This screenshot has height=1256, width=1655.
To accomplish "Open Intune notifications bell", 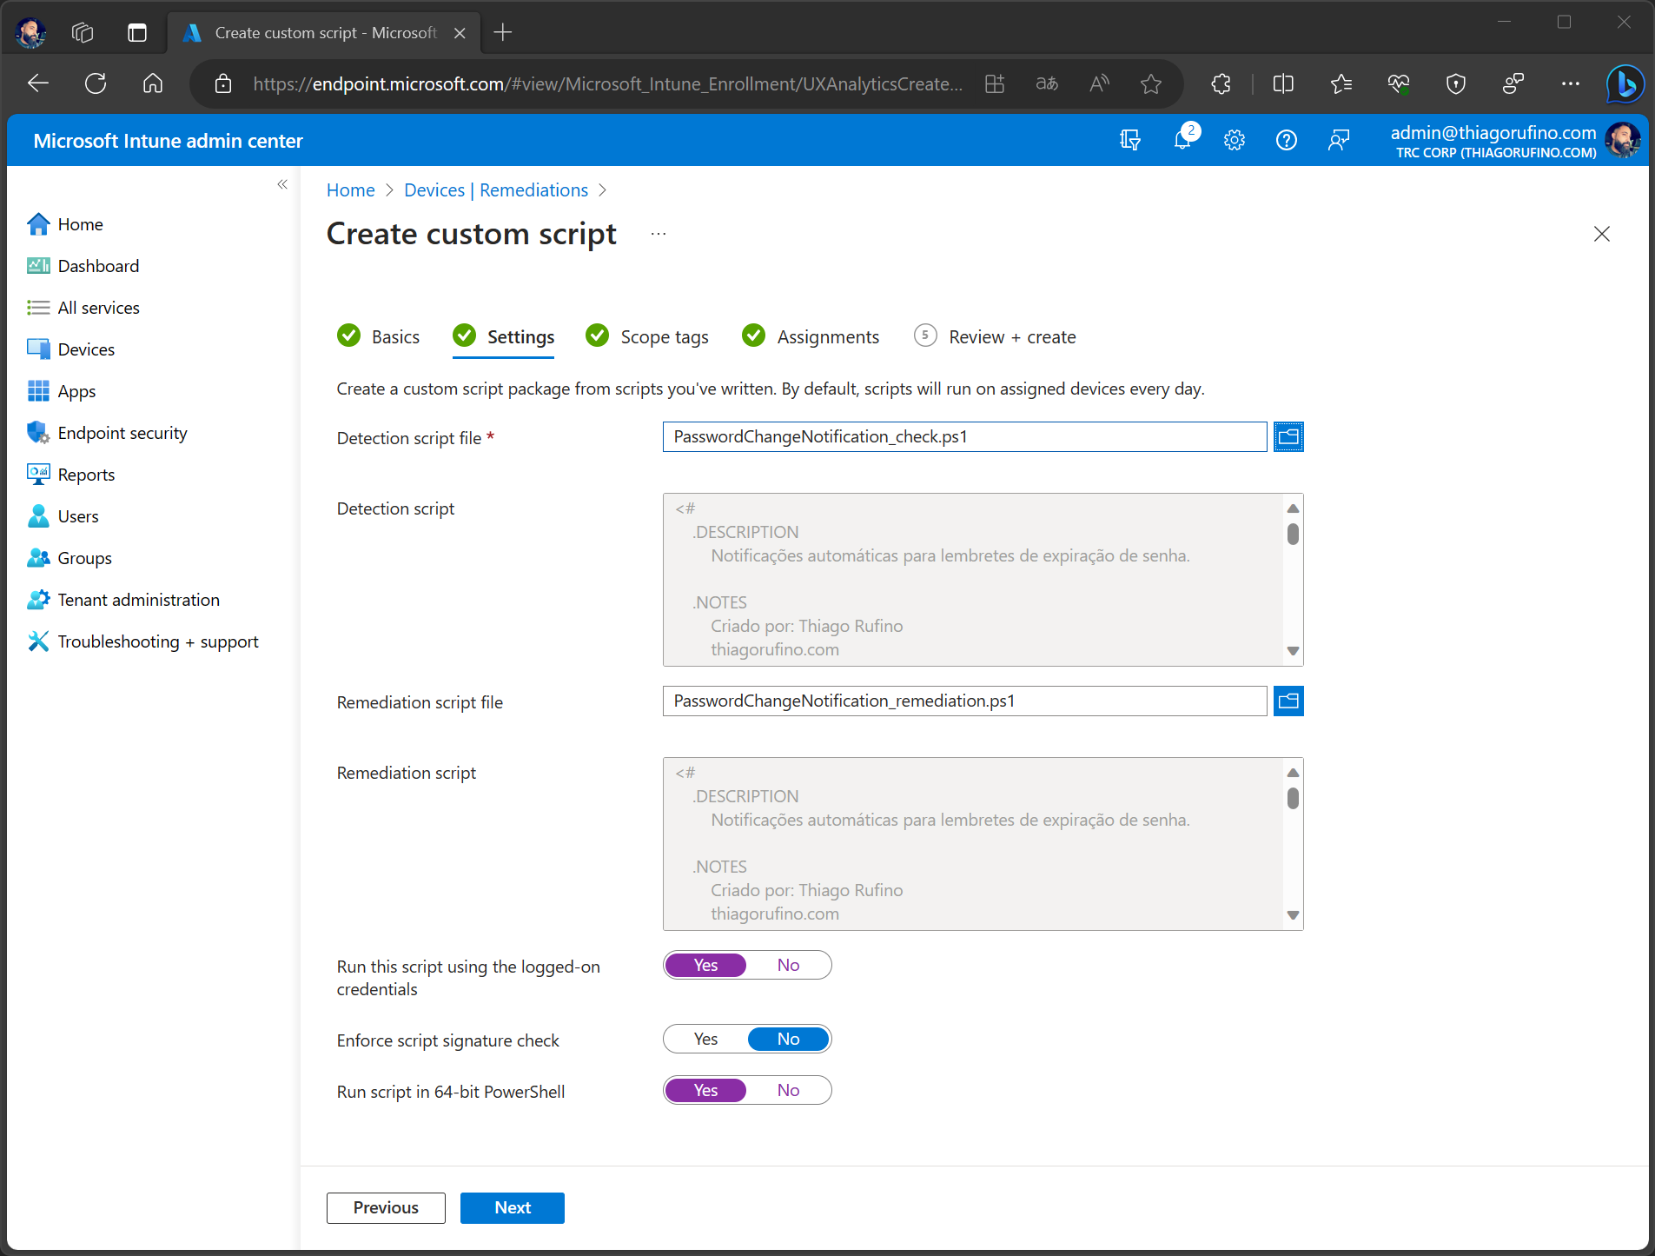I will (x=1182, y=140).
